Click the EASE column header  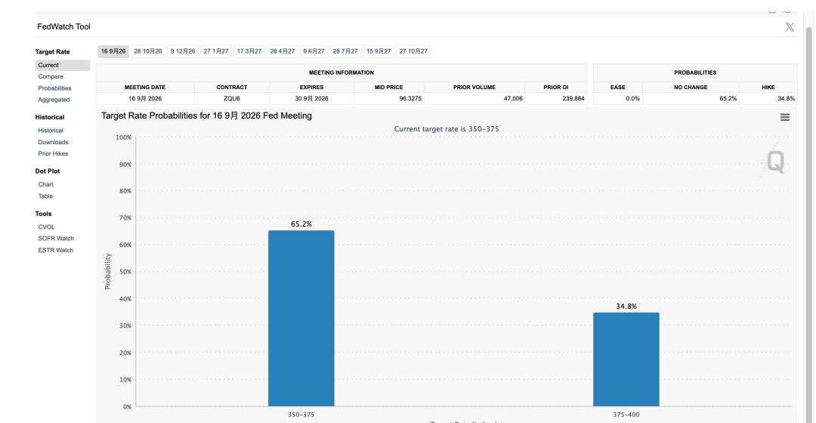pos(618,88)
